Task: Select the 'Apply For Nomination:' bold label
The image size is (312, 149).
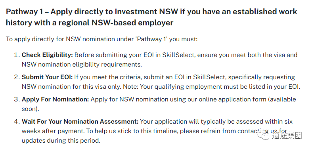Action: (56, 99)
